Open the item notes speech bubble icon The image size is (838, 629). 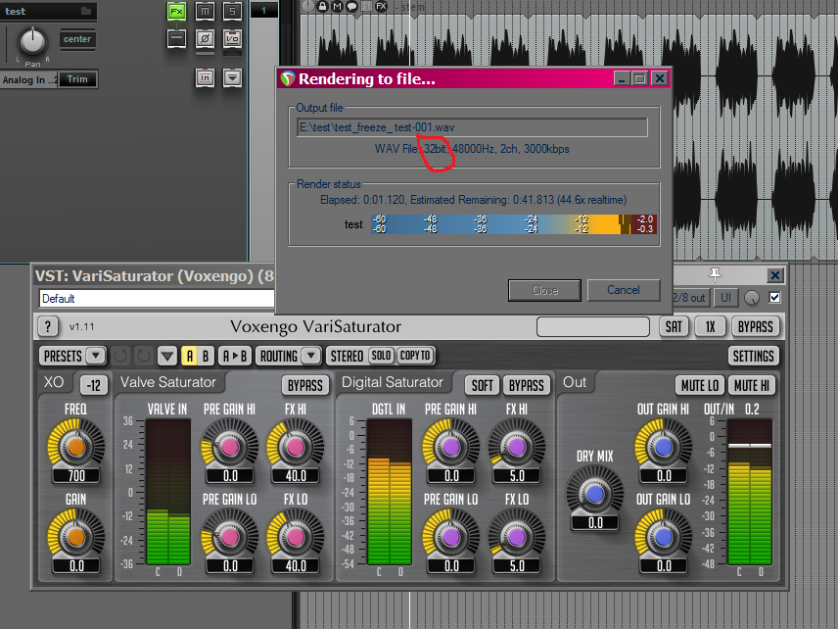[x=351, y=7]
